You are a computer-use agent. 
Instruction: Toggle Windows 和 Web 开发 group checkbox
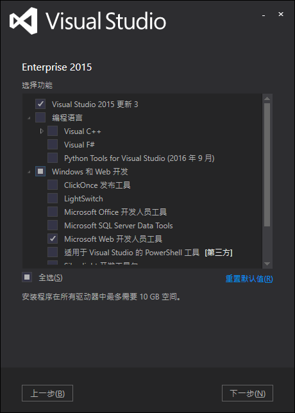40,171
